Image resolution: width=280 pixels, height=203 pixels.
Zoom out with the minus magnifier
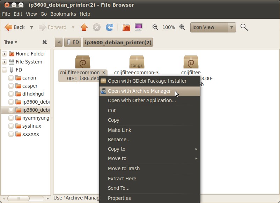pos(155,27)
